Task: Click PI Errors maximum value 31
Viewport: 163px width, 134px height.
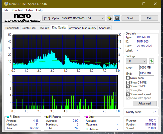Action: coord(37,124)
